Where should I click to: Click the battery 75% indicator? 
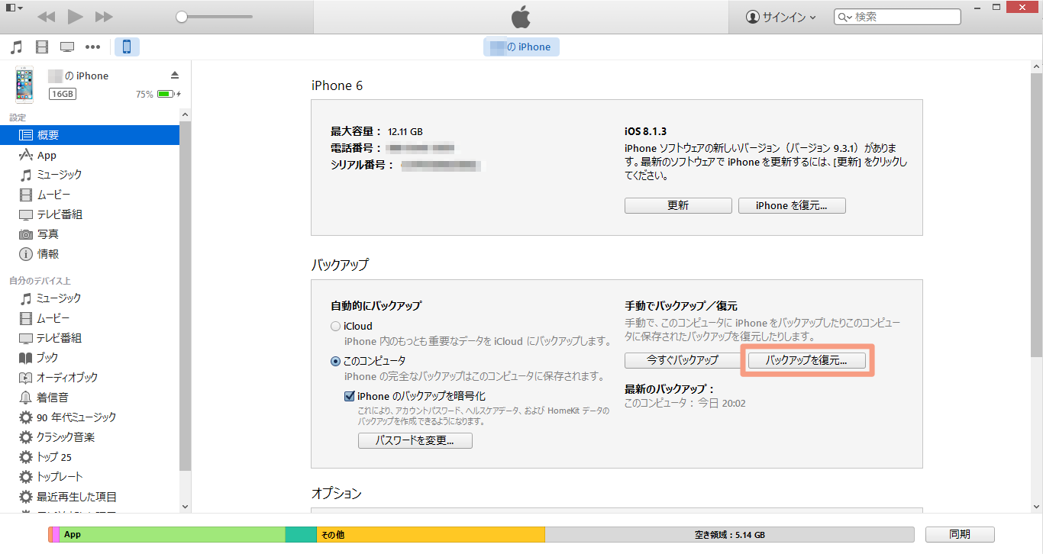[x=158, y=94]
